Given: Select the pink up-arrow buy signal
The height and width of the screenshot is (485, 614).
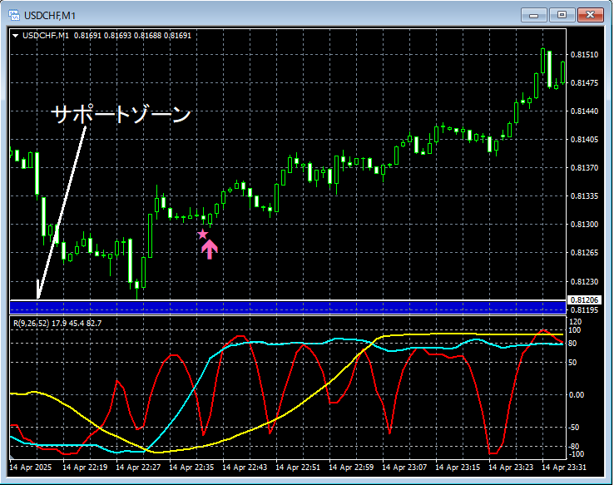Looking at the screenshot, I should click(x=210, y=250).
